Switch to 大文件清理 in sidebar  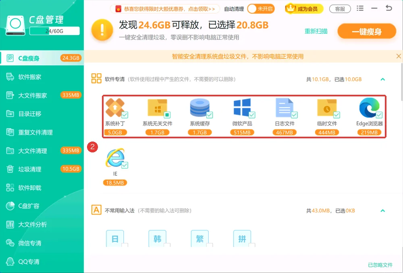(x=42, y=151)
